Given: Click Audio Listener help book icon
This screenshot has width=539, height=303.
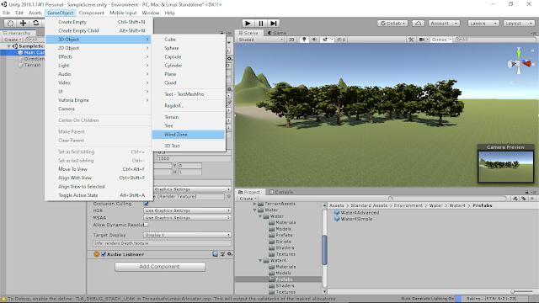Looking at the screenshot, I should click(216, 254).
